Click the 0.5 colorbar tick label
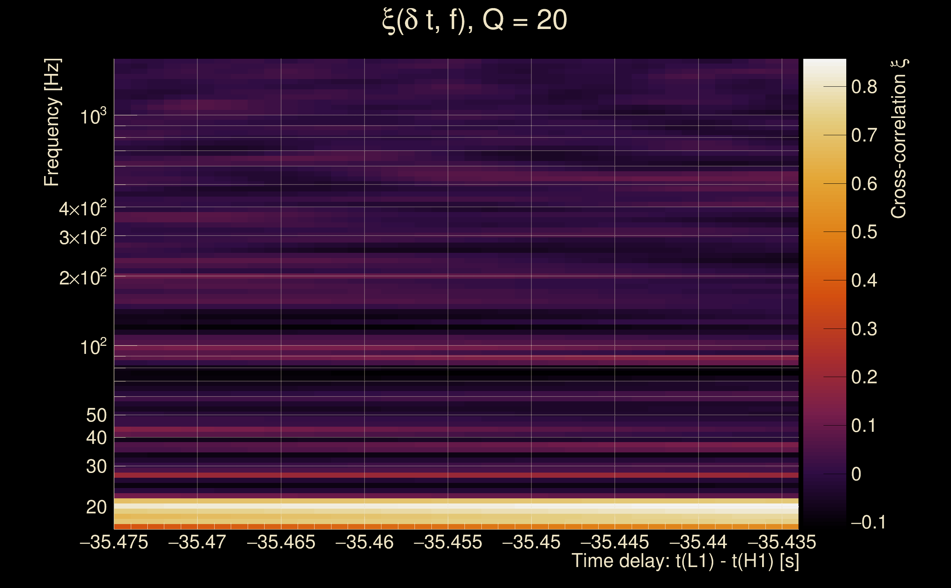 (864, 232)
